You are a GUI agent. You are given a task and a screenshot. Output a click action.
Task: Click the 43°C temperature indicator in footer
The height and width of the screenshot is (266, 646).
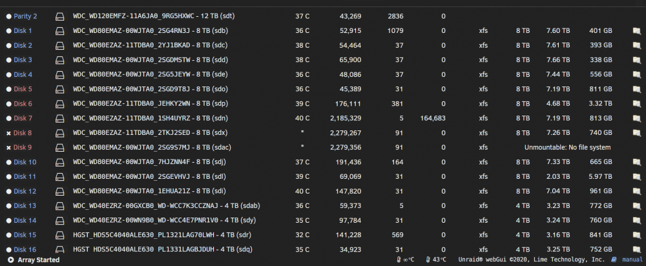(436, 260)
